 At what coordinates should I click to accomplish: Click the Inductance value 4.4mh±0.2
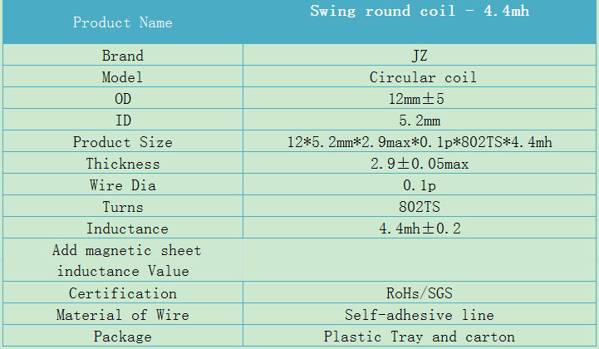(420, 229)
